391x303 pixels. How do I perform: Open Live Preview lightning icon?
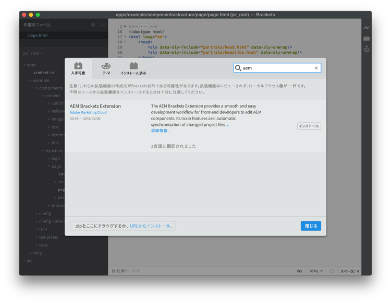pyautogui.click(x=366, y=28)
